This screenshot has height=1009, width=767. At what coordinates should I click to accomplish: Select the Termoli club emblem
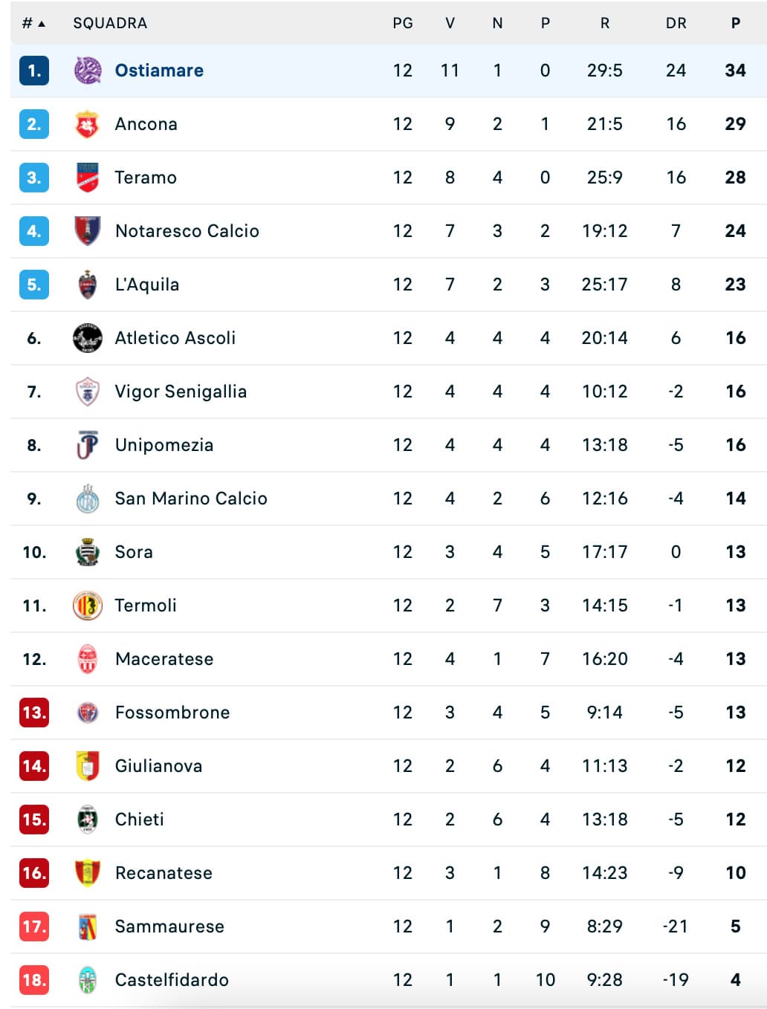click(x=87, y=606)
